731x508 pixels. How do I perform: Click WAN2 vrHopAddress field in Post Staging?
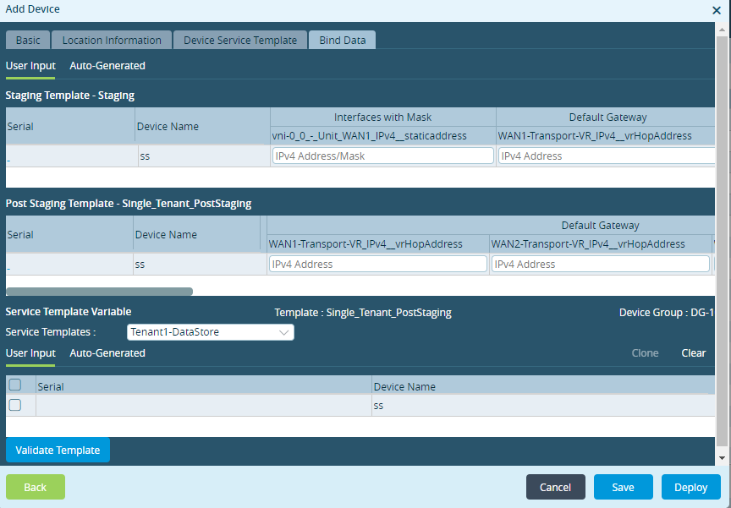tap(600, 264)
